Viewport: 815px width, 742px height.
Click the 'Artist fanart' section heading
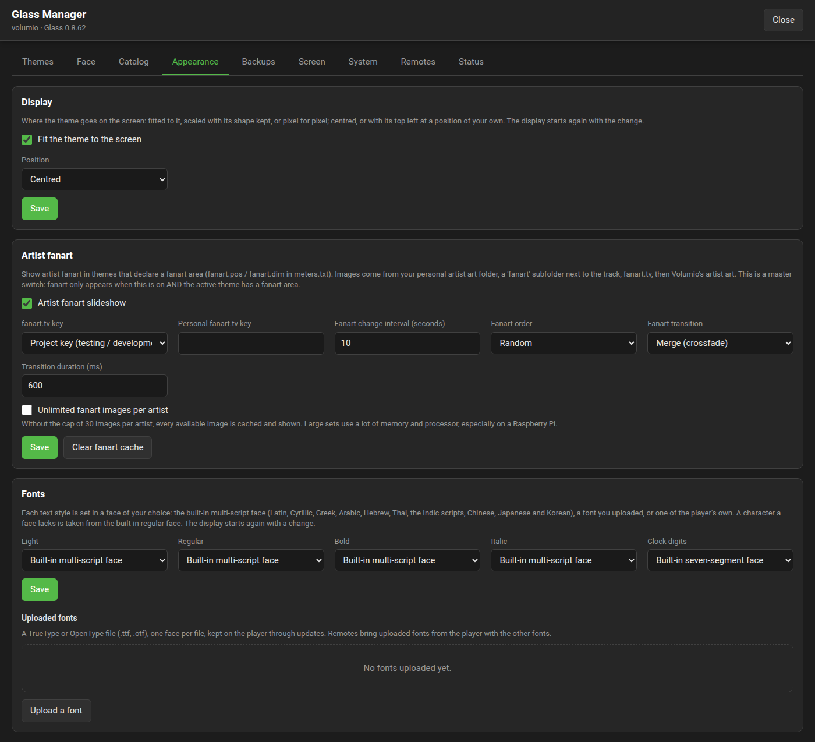47,256
